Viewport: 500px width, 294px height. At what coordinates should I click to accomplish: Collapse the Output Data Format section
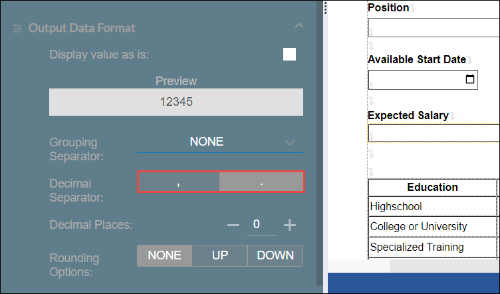click(x=299, y=27)
